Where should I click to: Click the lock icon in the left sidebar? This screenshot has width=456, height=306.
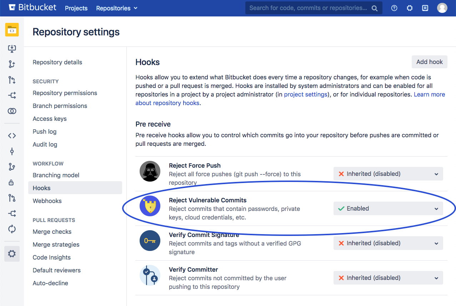tap(12, 182)
